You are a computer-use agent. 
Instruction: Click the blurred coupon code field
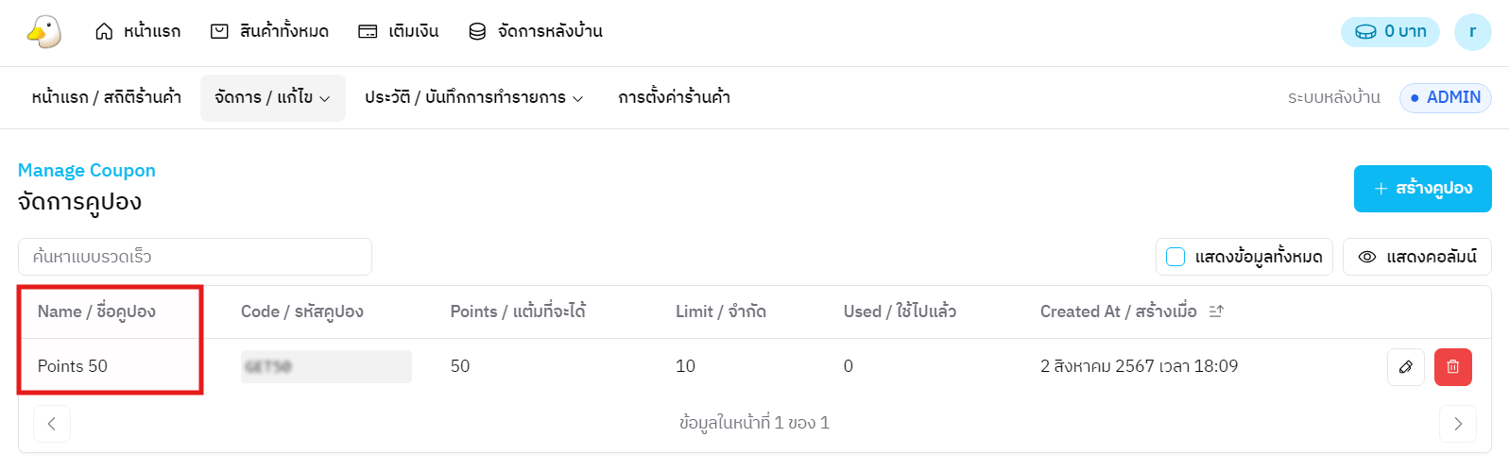pos(326,367)
